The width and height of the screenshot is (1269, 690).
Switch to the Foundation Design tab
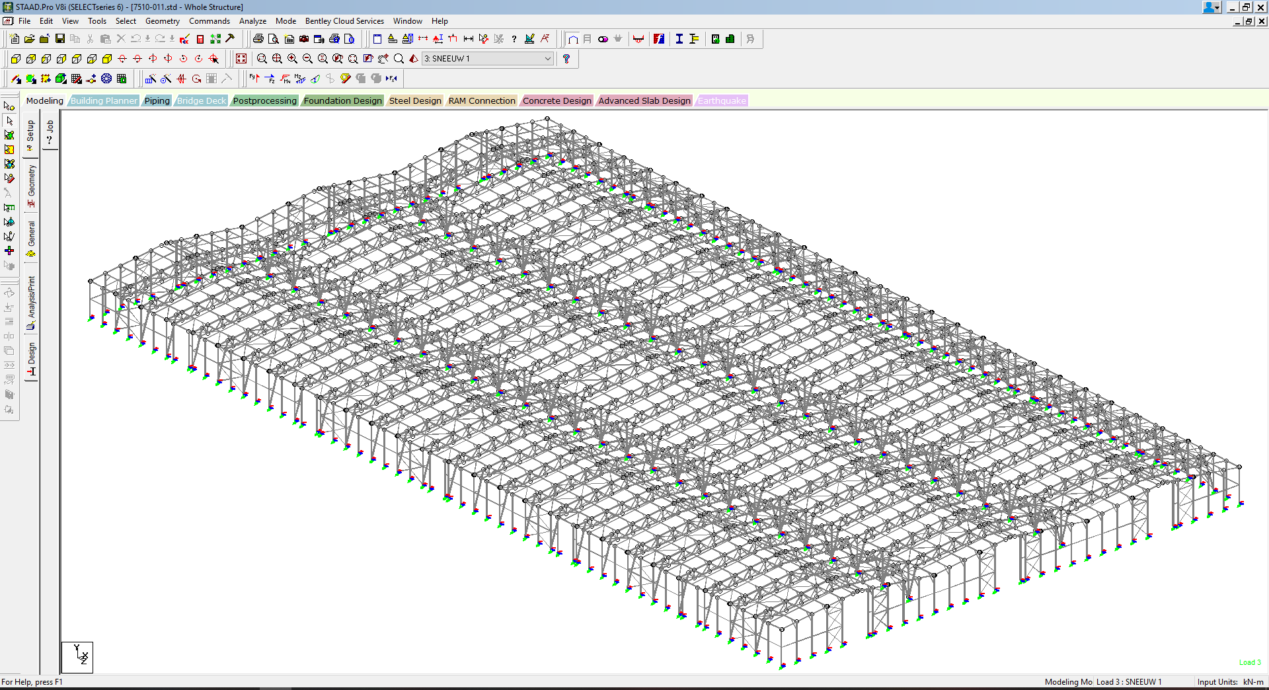(343, 100)
